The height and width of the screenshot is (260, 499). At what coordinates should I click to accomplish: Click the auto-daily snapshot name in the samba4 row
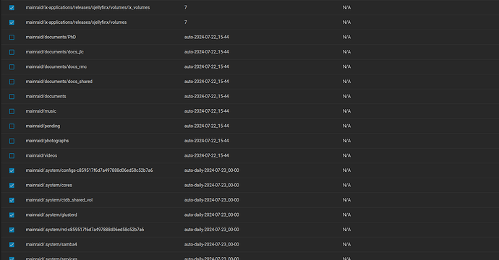click(212, 244)
